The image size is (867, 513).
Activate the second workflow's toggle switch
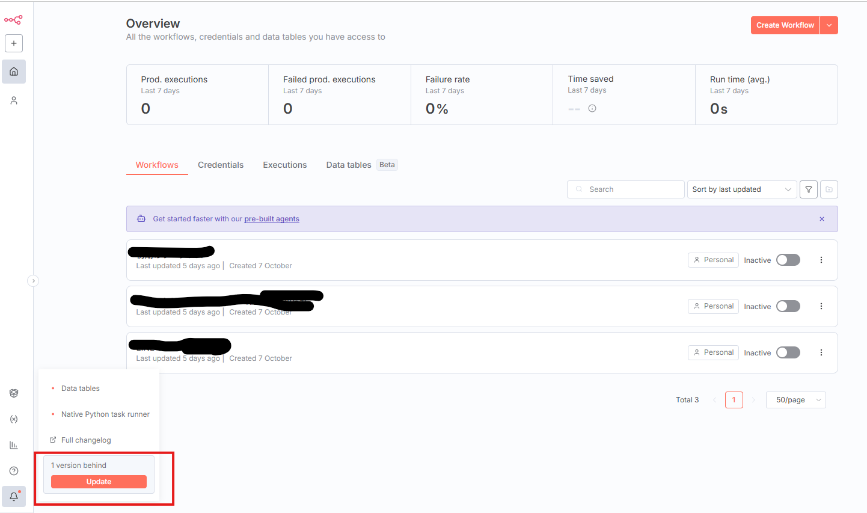tap(788, 306)
